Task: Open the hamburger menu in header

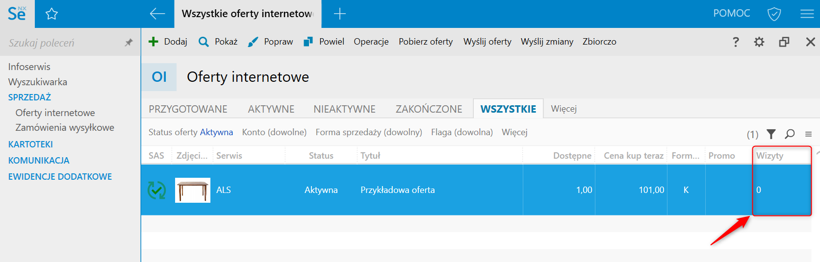Action: [807, 14]
